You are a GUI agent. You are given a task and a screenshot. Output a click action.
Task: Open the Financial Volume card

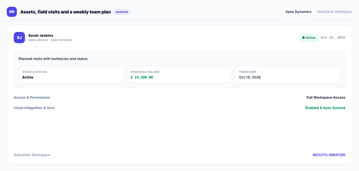click(179, 75)
